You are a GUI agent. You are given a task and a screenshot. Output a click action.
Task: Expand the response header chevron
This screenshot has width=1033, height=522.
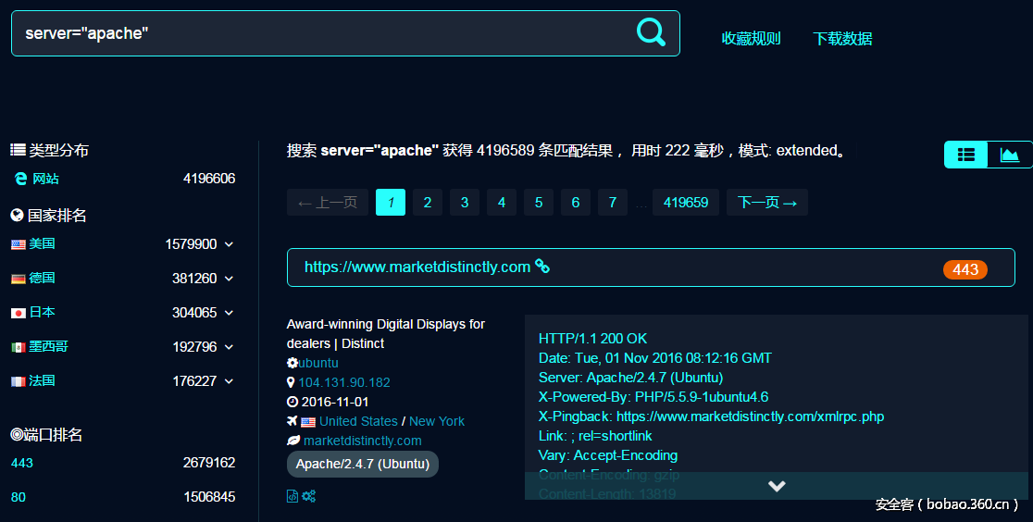[x=777, y=486]
